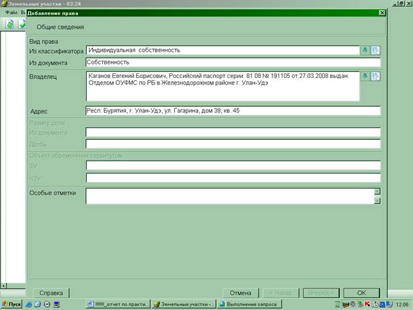Screen dimensions: 413x310
Task: Open owner list icon next to Владелец
Action: click(x=375, y=76)
